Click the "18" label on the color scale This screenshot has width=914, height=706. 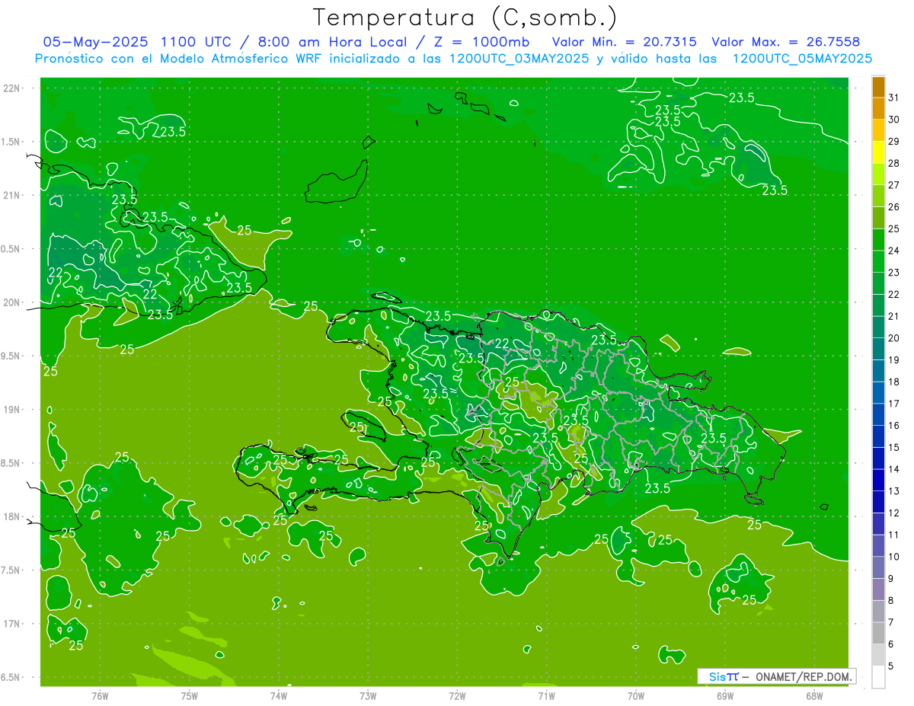tap(893, 382)
